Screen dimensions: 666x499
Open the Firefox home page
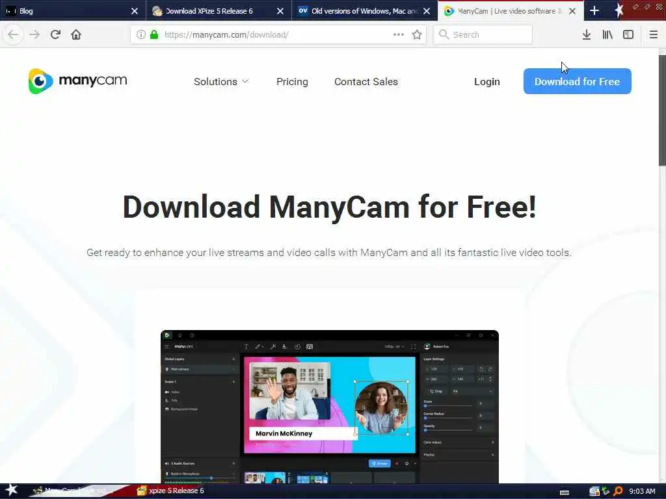pos(76,34)
